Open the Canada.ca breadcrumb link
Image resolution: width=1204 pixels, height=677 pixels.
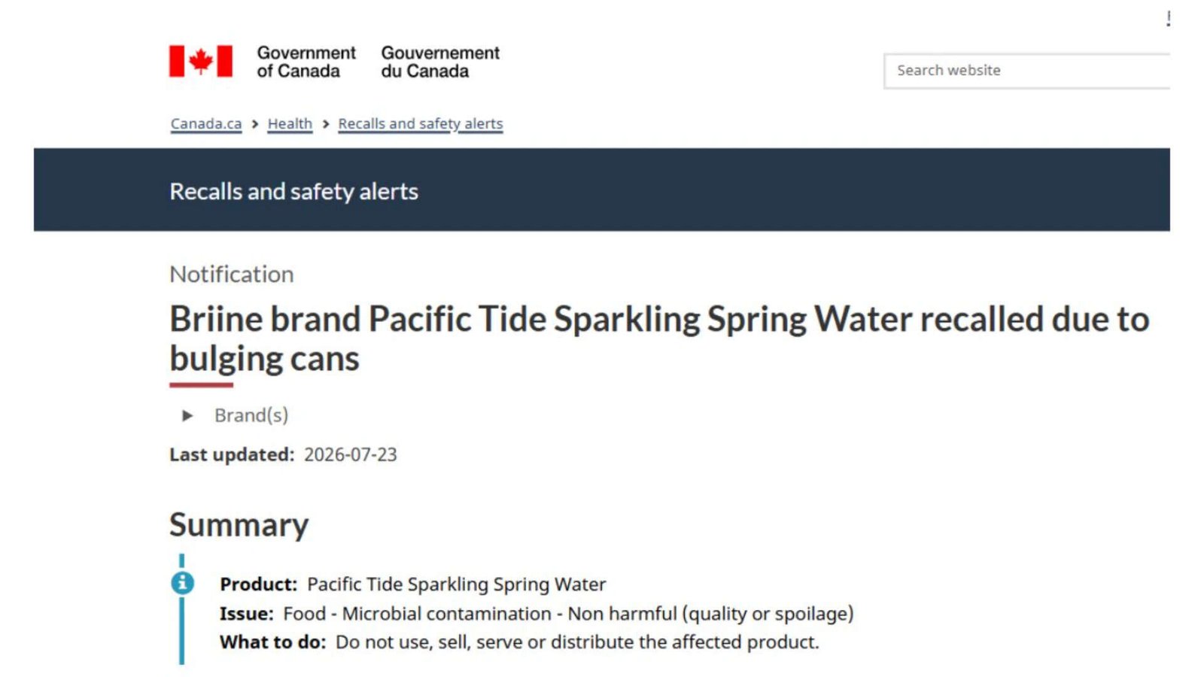(x=206, y=124)
